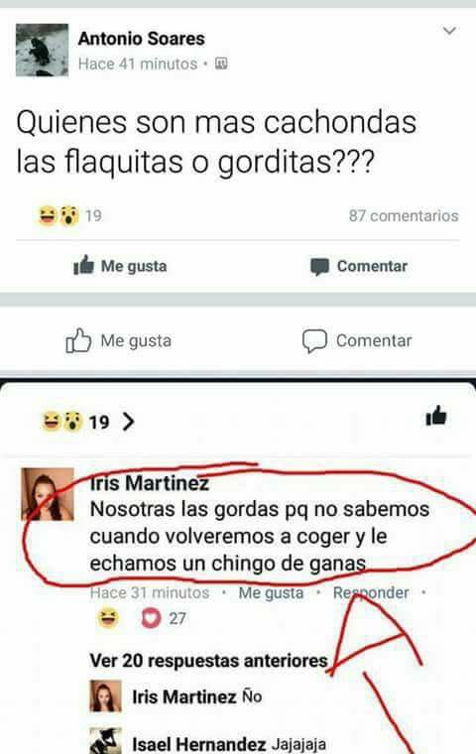The image size is (476, 754).
Task: Tap Me gusta under Iris Martinez comment
Action: (271, 593)
